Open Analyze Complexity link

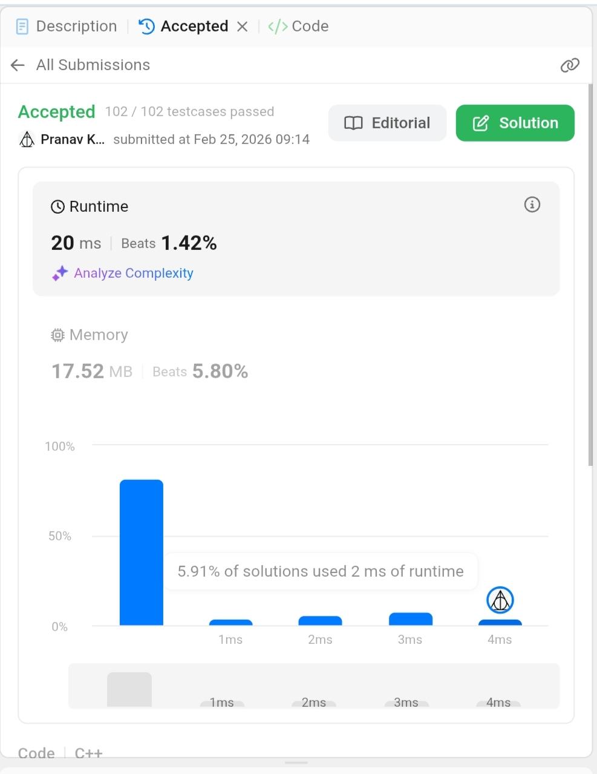coord(134,274)
